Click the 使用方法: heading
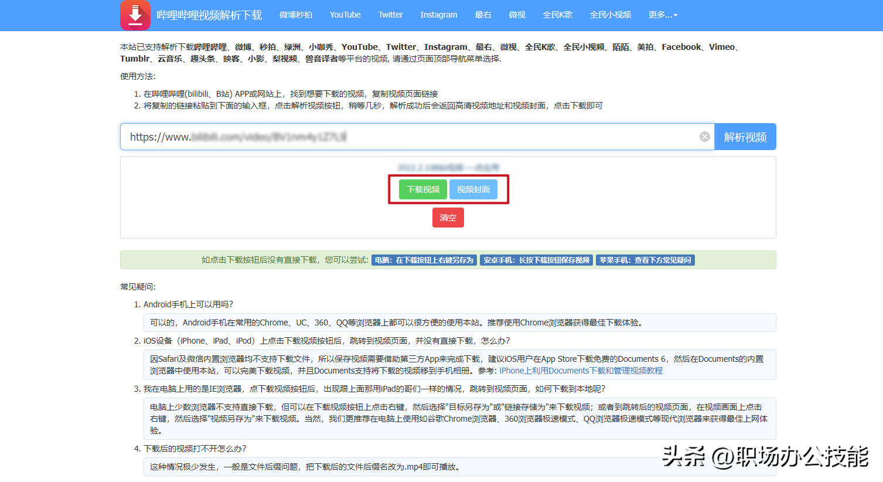The image size is (883, 482). coord(138,76)
